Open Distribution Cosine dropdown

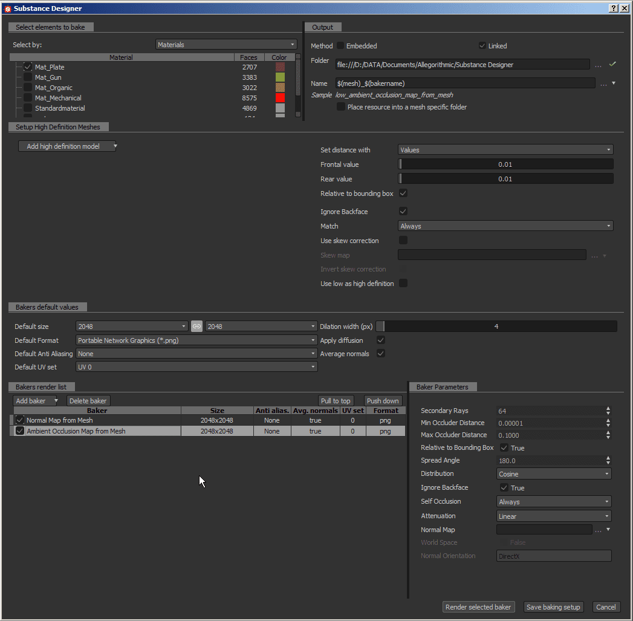click(x=554, y=473)
